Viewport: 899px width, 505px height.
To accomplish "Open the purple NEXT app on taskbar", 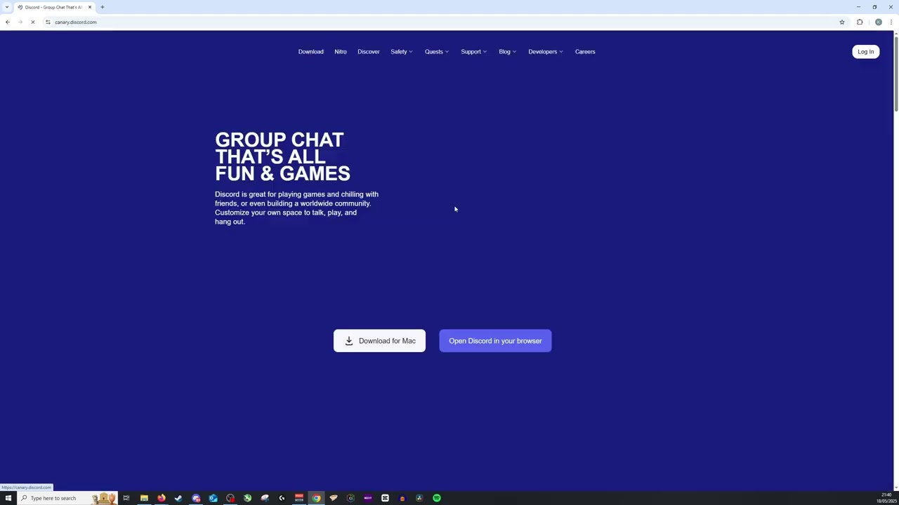I will pos(368,498).
